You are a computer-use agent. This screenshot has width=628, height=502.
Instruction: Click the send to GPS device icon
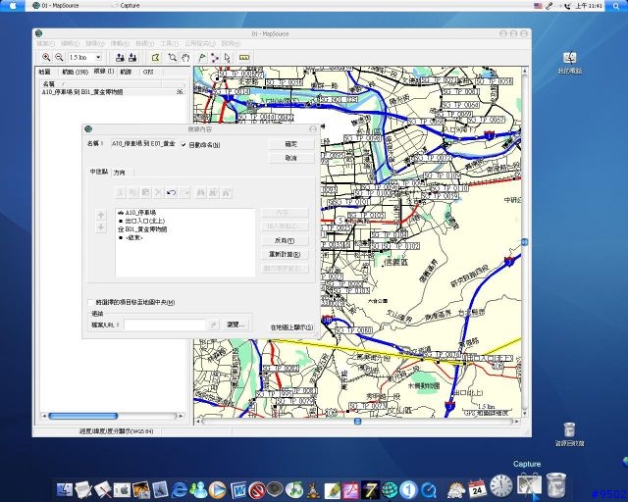tap(120, 57)
